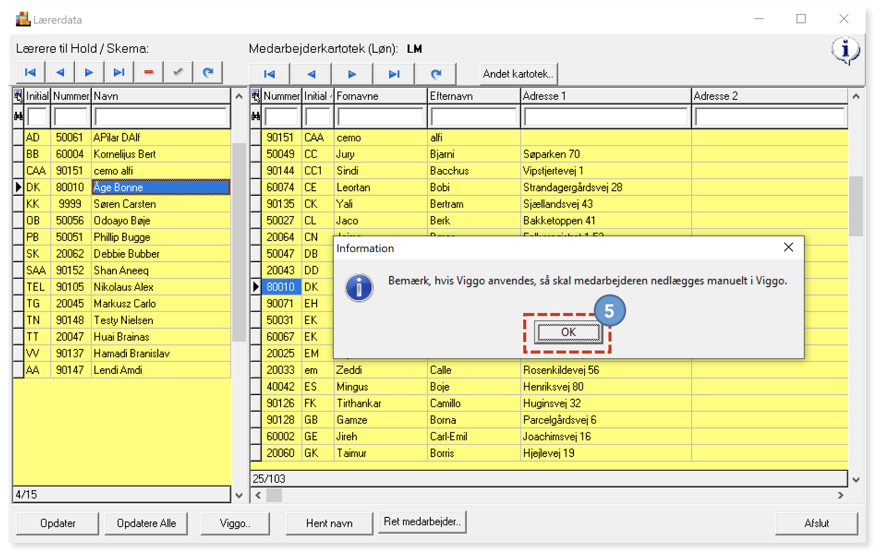Go to previous record in Medarbejderkartotek
The height and width of the screenshot is (559, 883).
tap(311, 74)
